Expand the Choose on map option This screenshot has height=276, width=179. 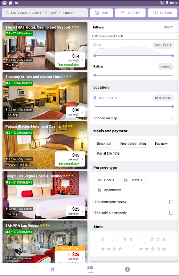click(133, 118)
